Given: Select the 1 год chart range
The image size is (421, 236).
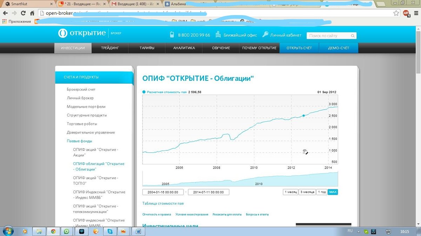Looking at the screenshot, I should point(322,192).
